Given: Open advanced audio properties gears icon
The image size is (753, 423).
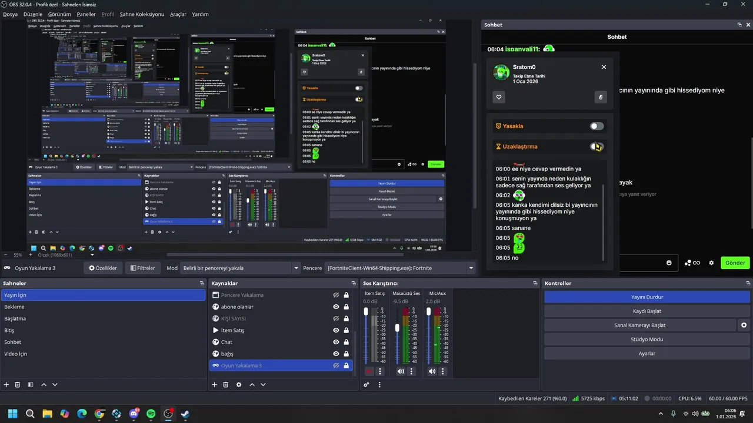Looking at the screenshot, I should pos(366,385).
